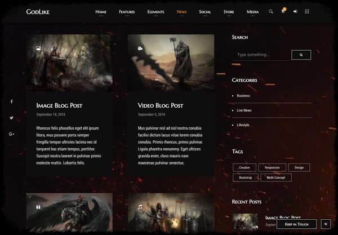Focus the Type something search field
The image size is (338, 235).
coord(261,55)
